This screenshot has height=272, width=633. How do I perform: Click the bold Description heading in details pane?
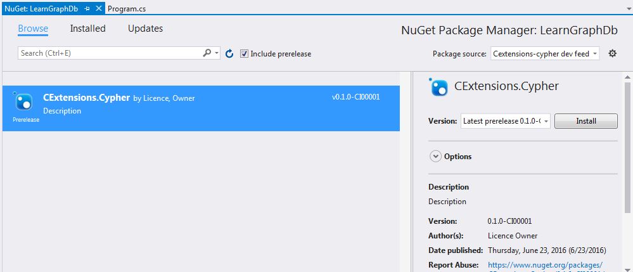449,186
